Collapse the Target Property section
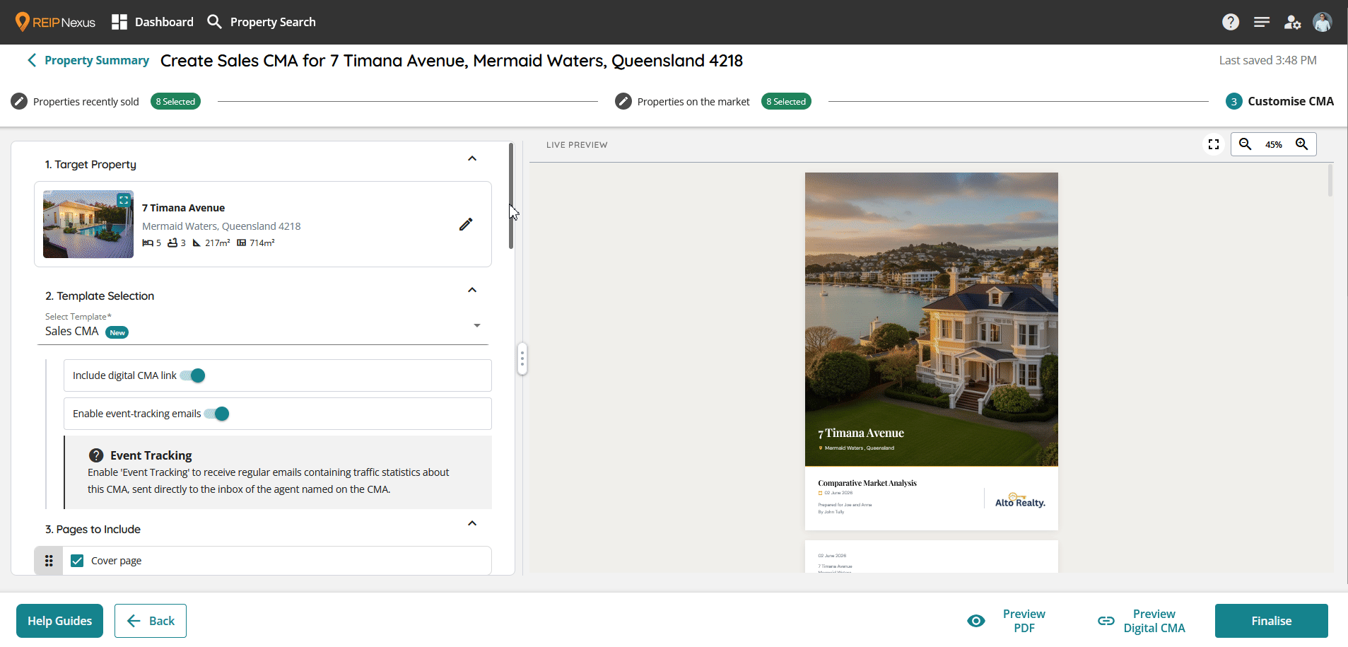This screenshot has width=1348, height=647. point(472,158)
